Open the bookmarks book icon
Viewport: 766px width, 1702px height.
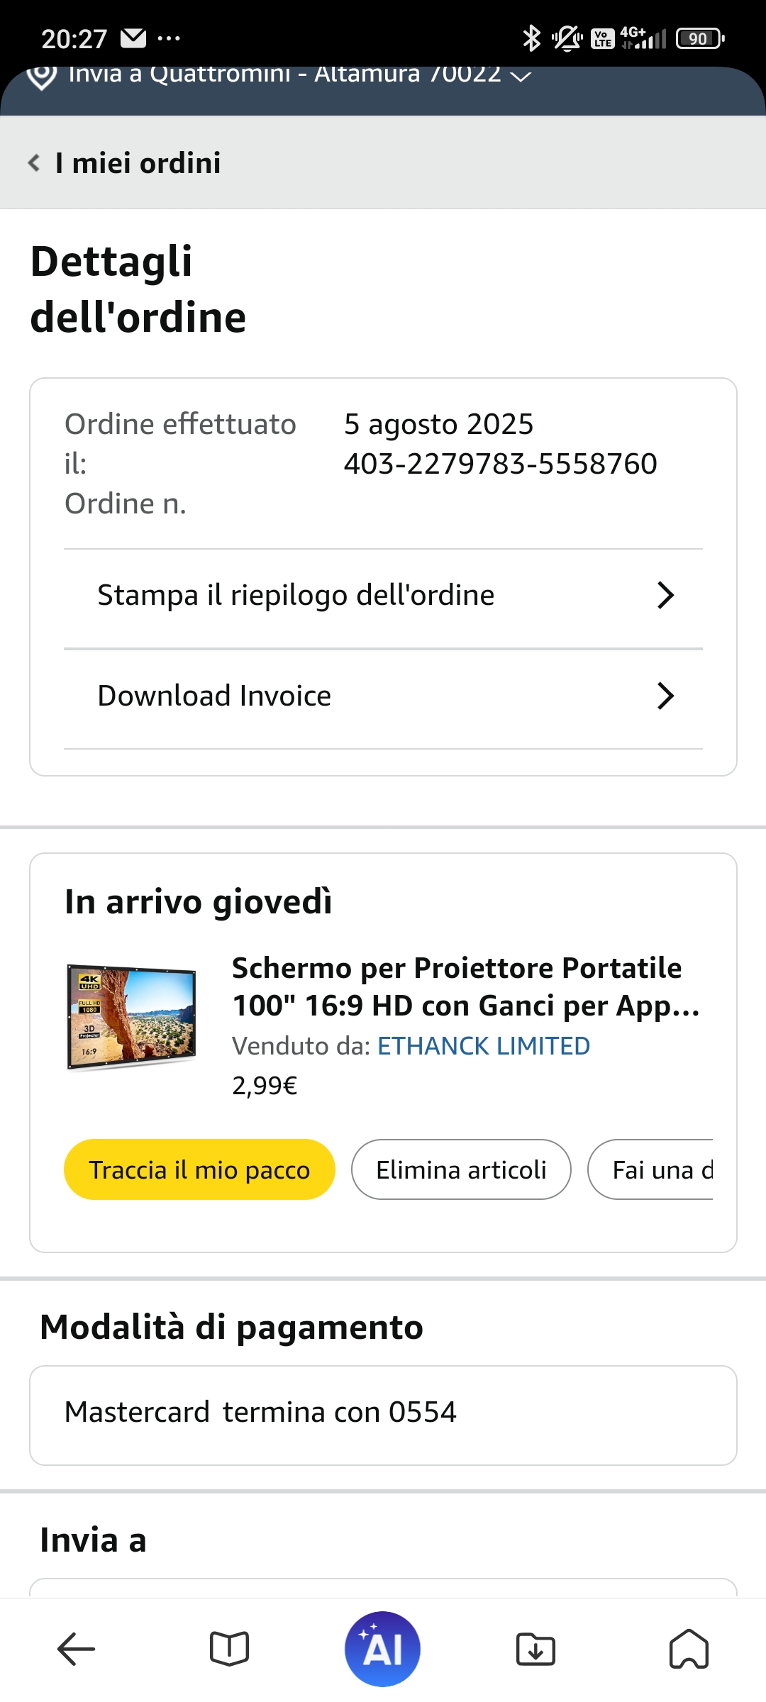coord(229,1649)
